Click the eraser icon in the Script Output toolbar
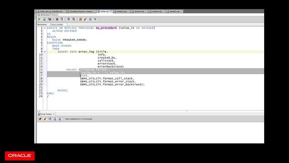The image size is (289, 163). point(45,119)
